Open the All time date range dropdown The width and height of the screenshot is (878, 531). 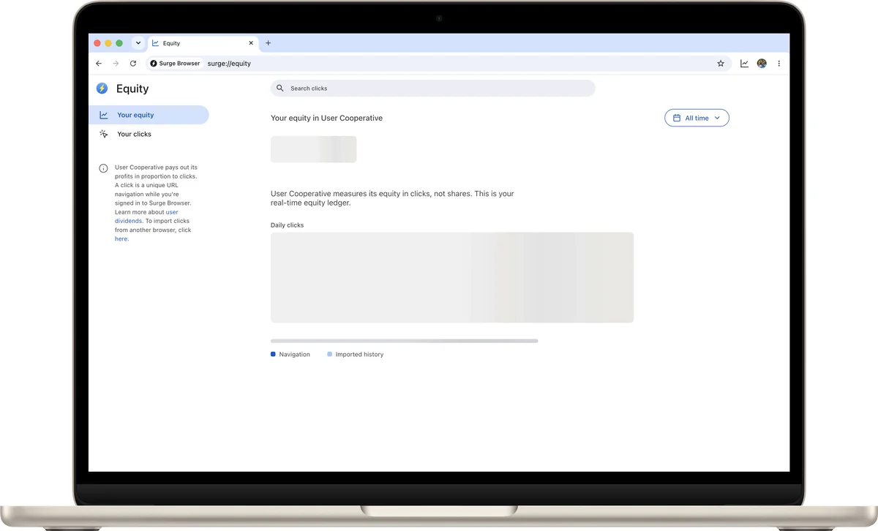point(697,118)
